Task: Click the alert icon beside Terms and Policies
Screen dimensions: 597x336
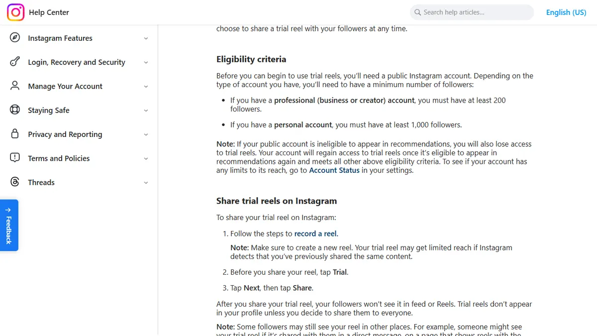Action: click(x=15, y=158)
